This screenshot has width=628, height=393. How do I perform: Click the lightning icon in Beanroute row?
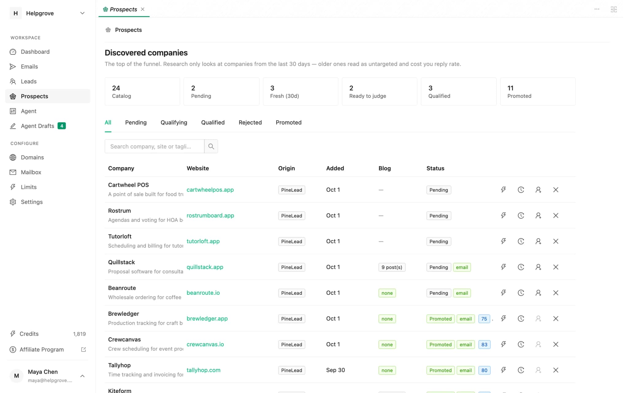[504, 293]
